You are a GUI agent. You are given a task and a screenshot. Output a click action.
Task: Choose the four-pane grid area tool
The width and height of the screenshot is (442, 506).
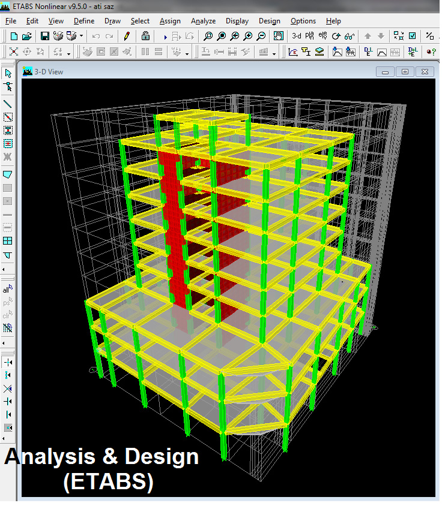8,241
